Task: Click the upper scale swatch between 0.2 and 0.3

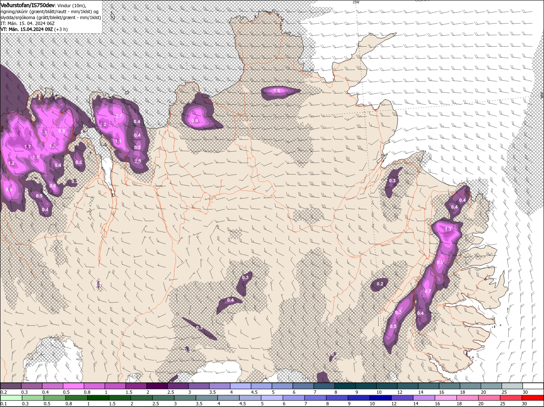Action: (x=11, y=386)
